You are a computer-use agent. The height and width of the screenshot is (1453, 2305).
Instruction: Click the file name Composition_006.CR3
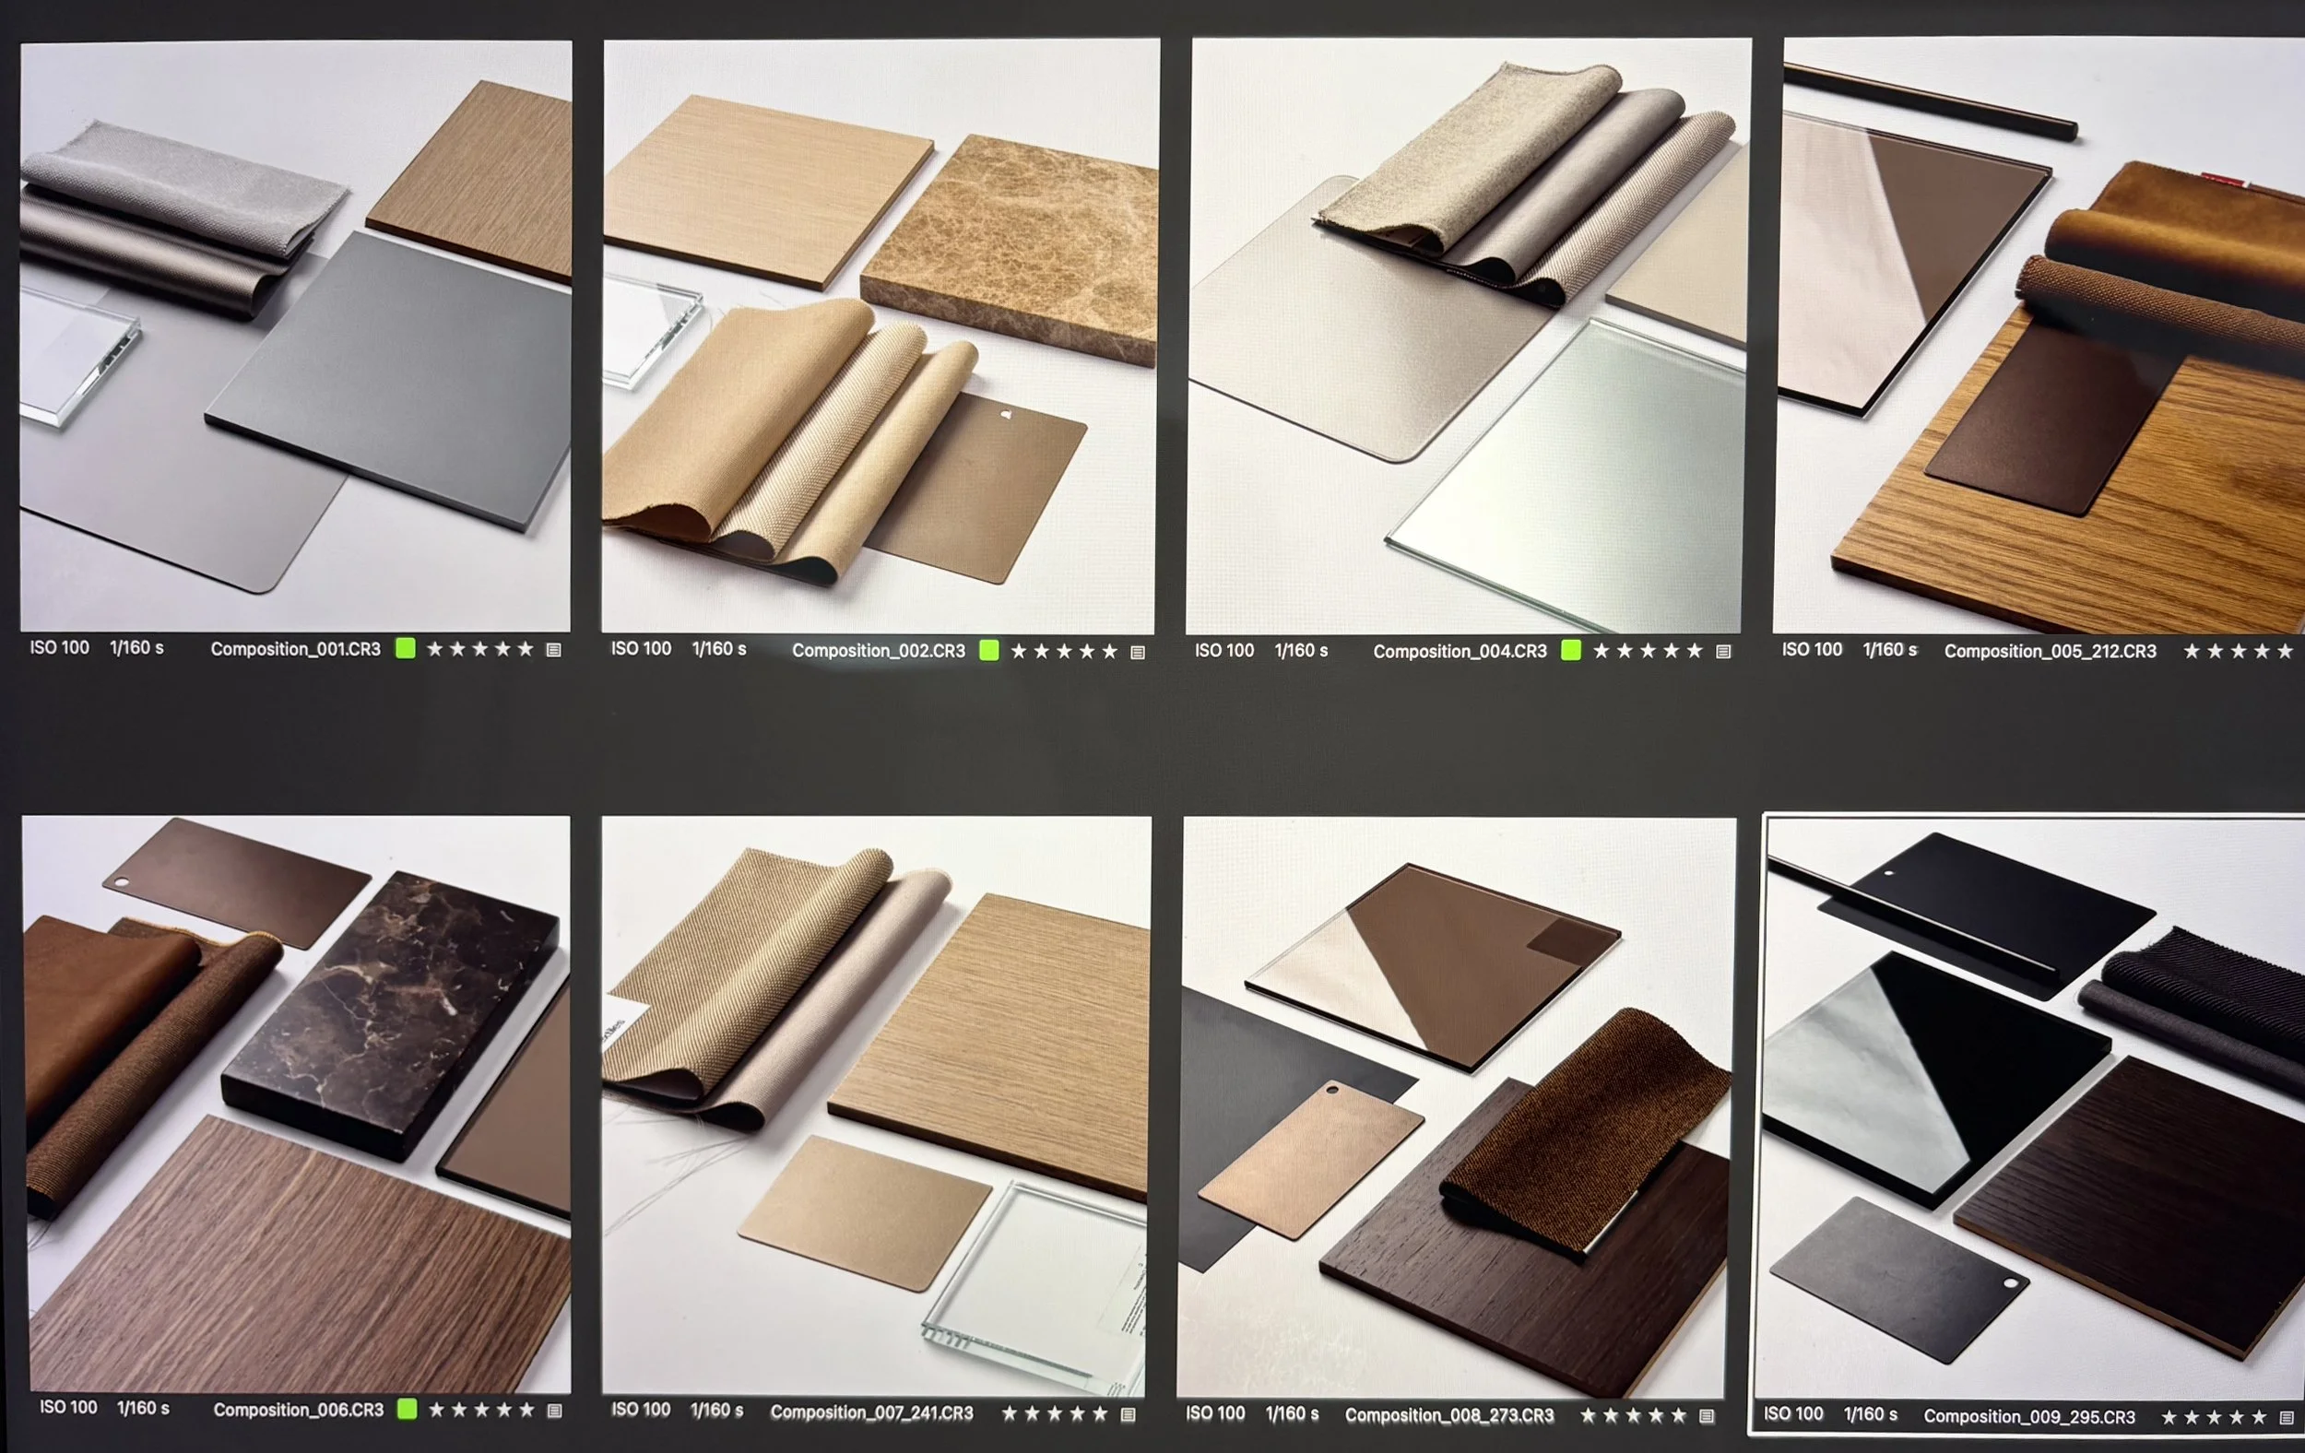pos(298,1410)
